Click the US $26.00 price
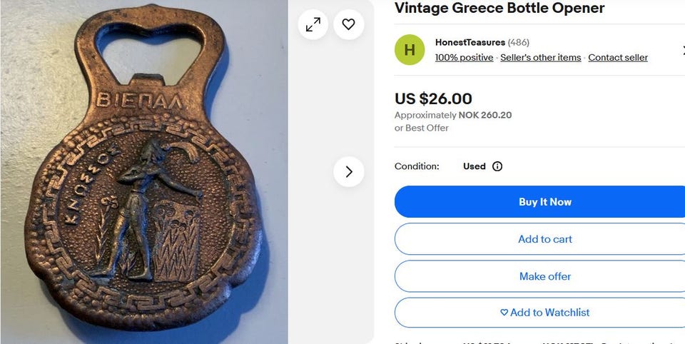 point(433,98)
